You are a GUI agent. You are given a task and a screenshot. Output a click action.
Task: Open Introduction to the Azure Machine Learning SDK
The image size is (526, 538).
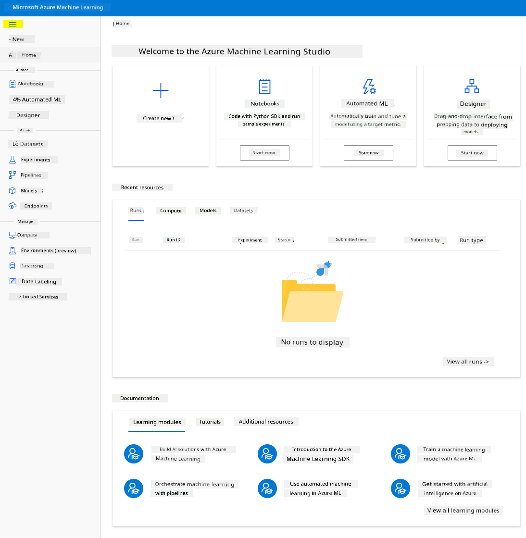click(x=322, y=454)
